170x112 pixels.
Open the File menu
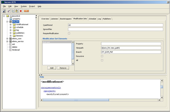tap(4, 6)
